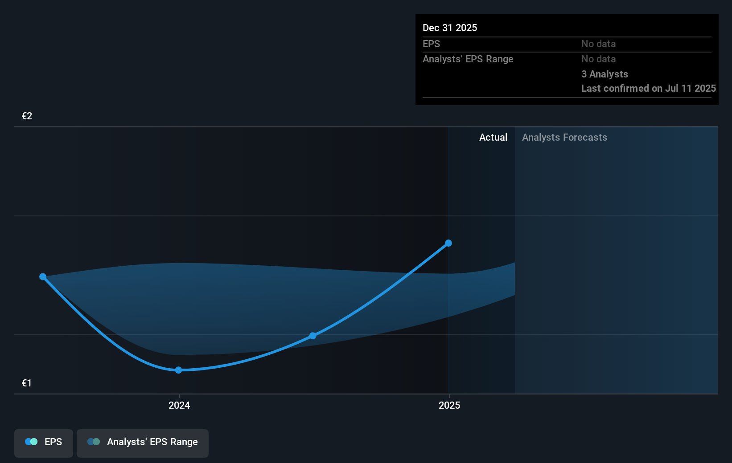
Task: Click 'Last confirmed on Jul 11 2025' text
Action: click(x=649, y=88)
